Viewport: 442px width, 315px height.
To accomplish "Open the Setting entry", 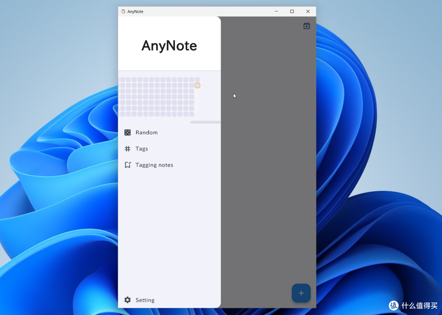I will [169, 300].
